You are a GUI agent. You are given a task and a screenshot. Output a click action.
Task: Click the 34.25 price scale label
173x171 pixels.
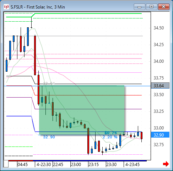[x=159, y=45]
